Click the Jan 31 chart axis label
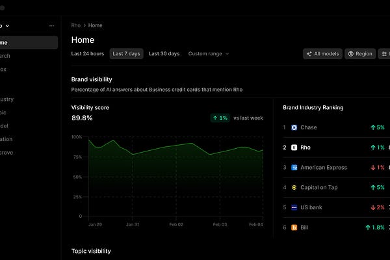 tap(133, 224)
